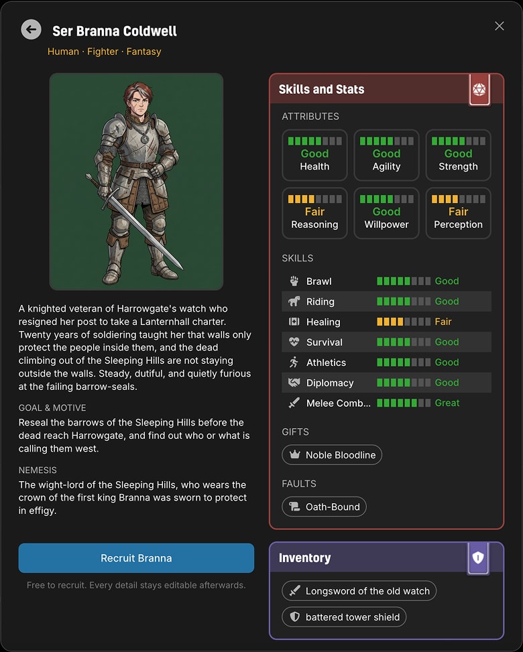This screenshot has width=523, height=652.
Task: Select the Noble Bloodline gift text
Action: (341, 455)
